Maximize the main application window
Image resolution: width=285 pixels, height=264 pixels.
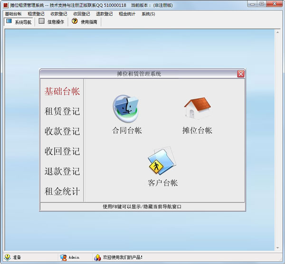click(262, 4)
